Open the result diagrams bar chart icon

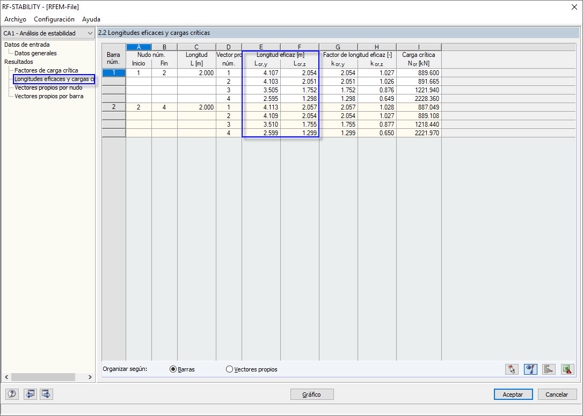(x=549, y=369)
